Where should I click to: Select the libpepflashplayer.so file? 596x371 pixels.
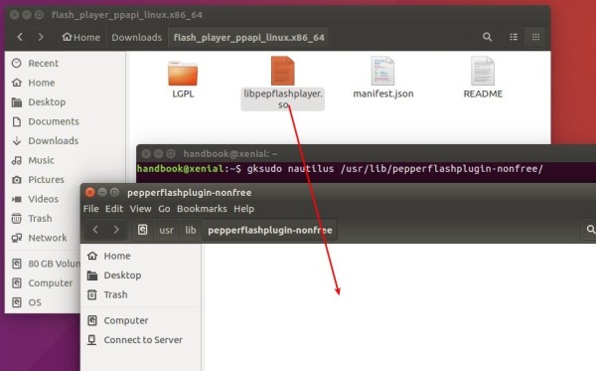pyautogui.click(x=282, y=84)
